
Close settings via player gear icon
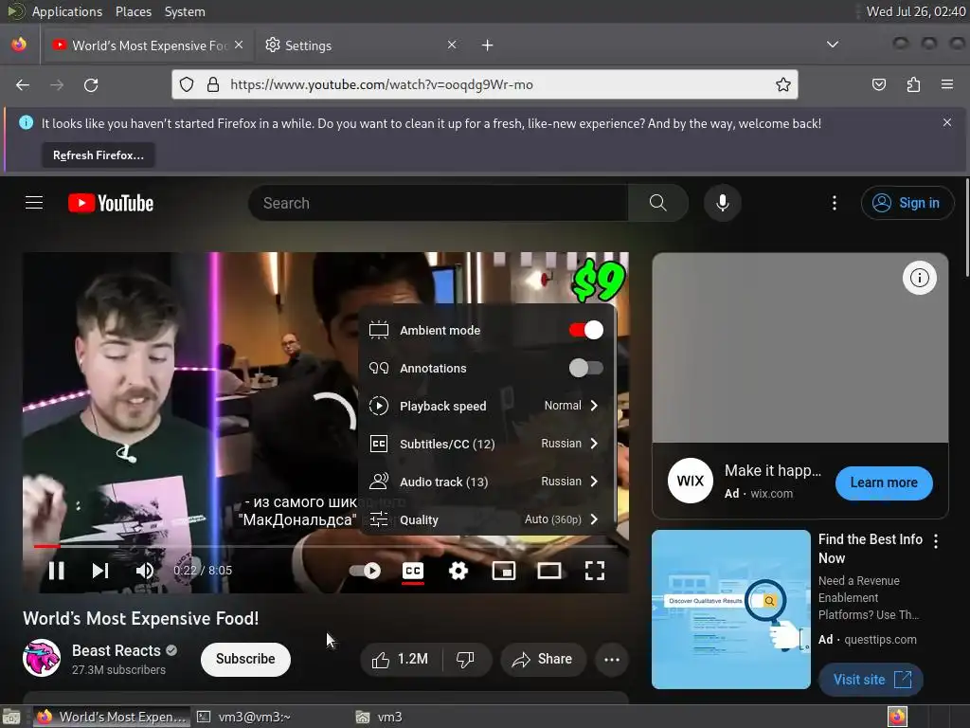point(458,570)
